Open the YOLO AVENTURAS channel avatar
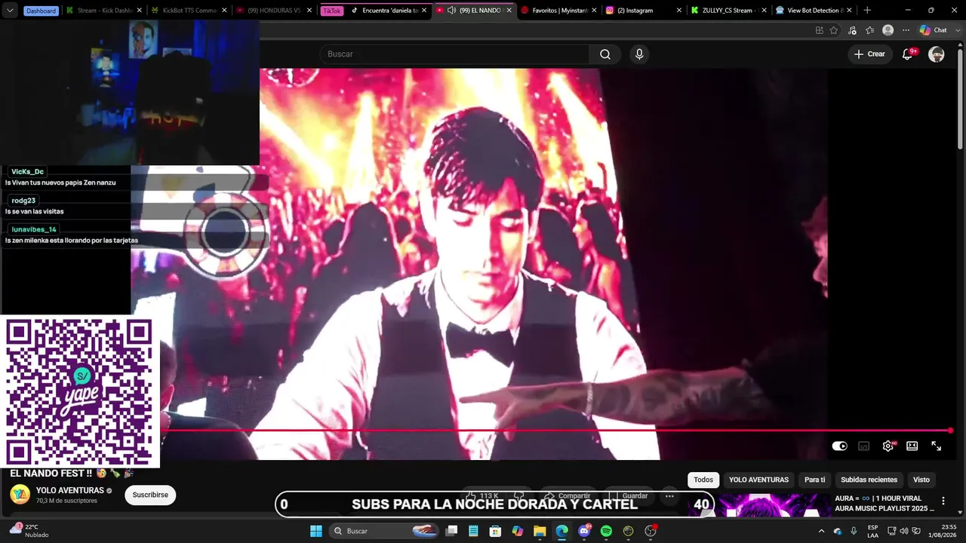 tap(20, 495)
